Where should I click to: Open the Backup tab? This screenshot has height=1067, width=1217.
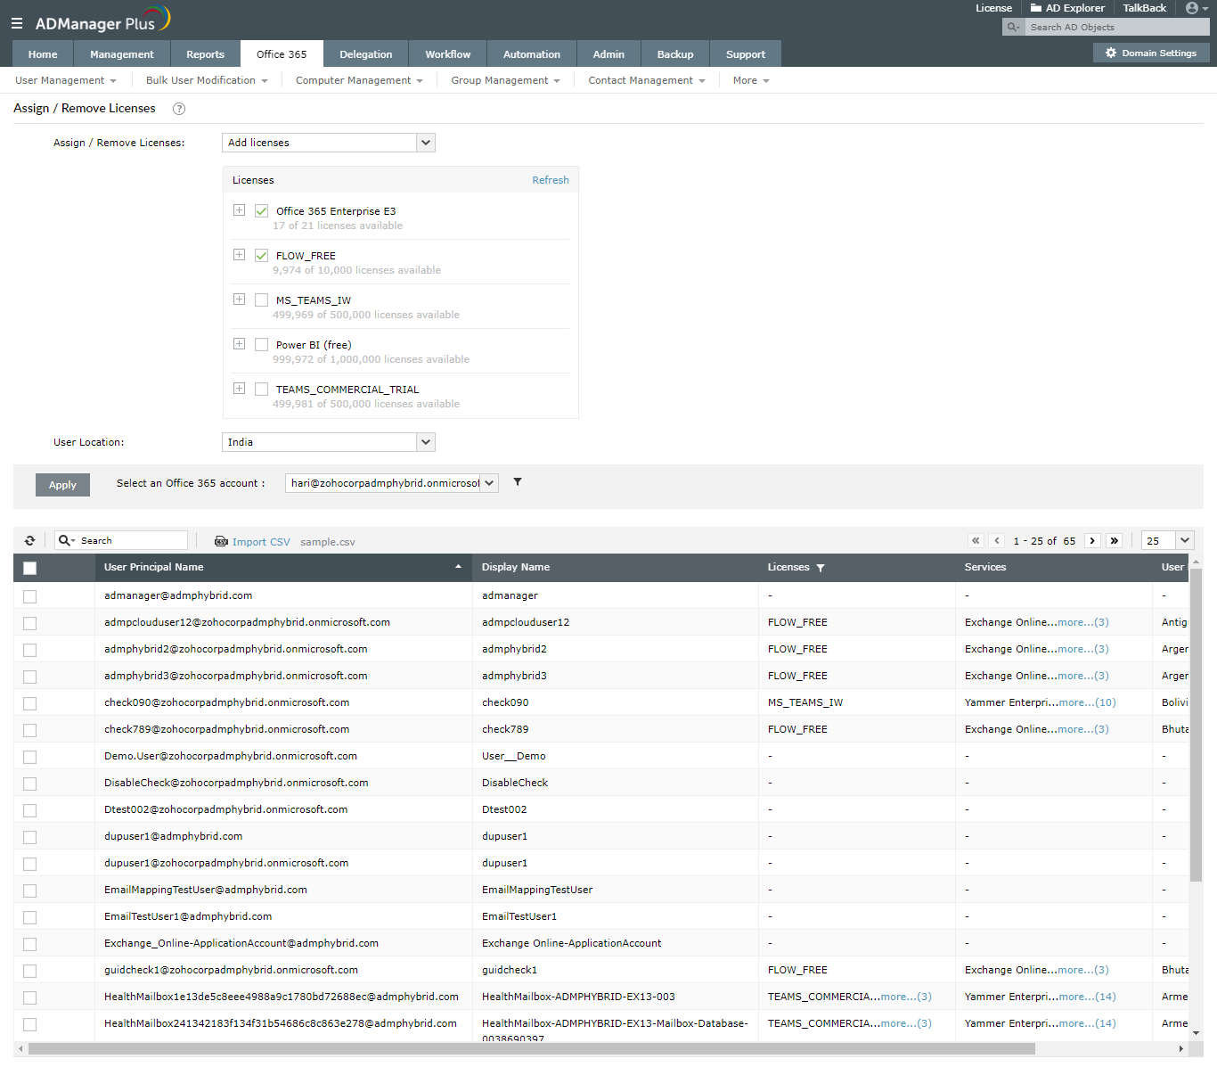tap(675, 54)
